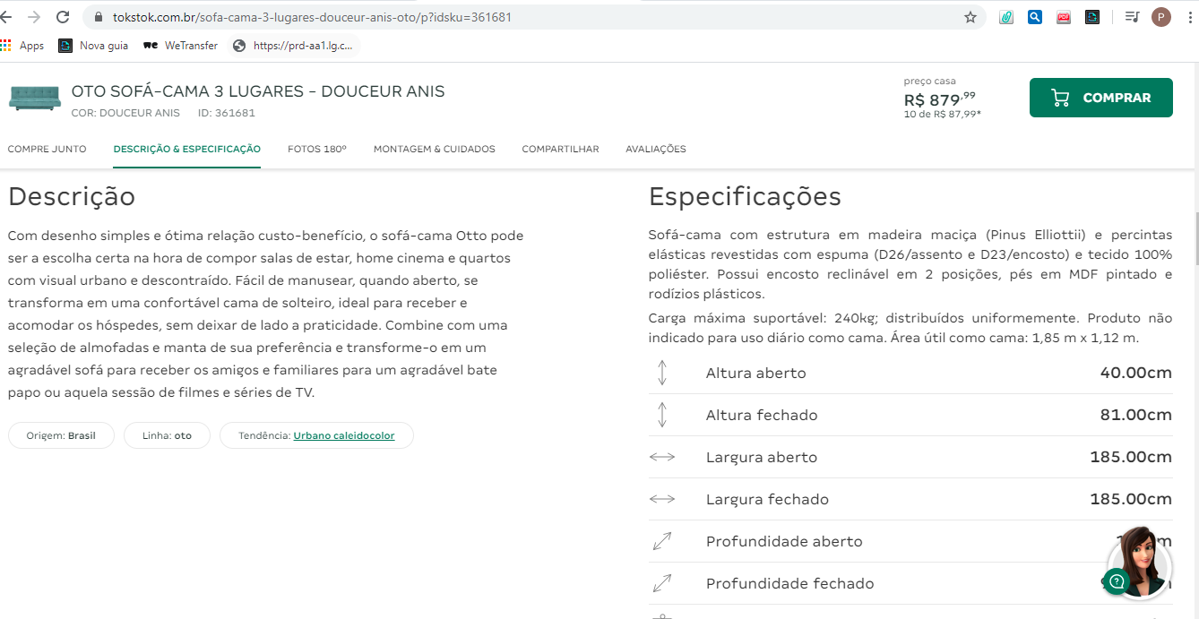Image resolution: width=1199 pixels, height=619 pixels.
Task: Go back to the previous page
Action: (6, 17)
